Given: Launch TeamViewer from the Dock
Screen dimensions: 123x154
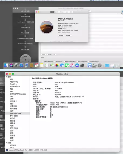Looking at the screenshot, I should coord(90,65).
